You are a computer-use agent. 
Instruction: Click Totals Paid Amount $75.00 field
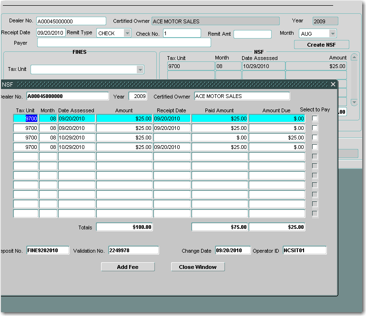point(219,227)
